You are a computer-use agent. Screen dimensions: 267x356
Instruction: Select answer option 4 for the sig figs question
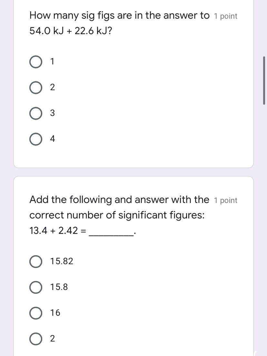[35, 139]
